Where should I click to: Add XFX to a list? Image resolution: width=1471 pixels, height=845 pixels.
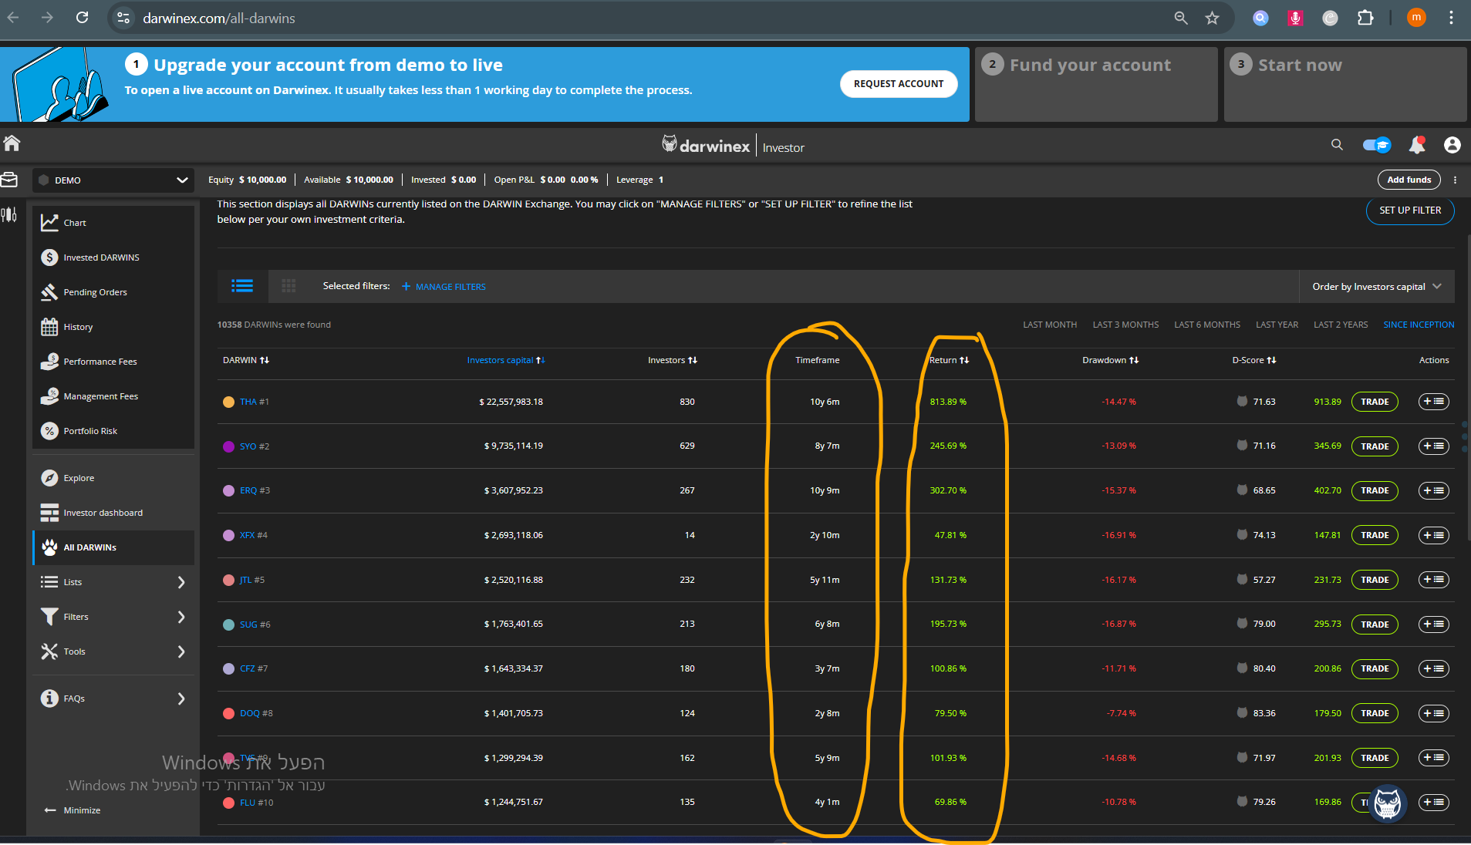click(1434, 535)
